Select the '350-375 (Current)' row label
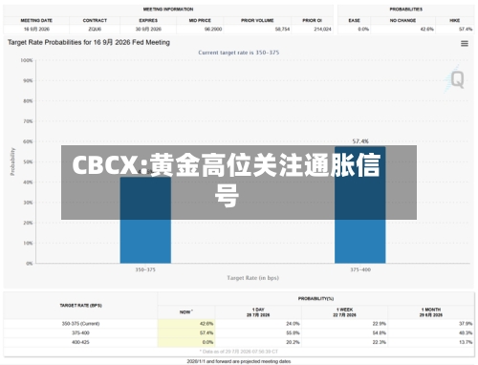Screen dimensions: 478x365 80,324
